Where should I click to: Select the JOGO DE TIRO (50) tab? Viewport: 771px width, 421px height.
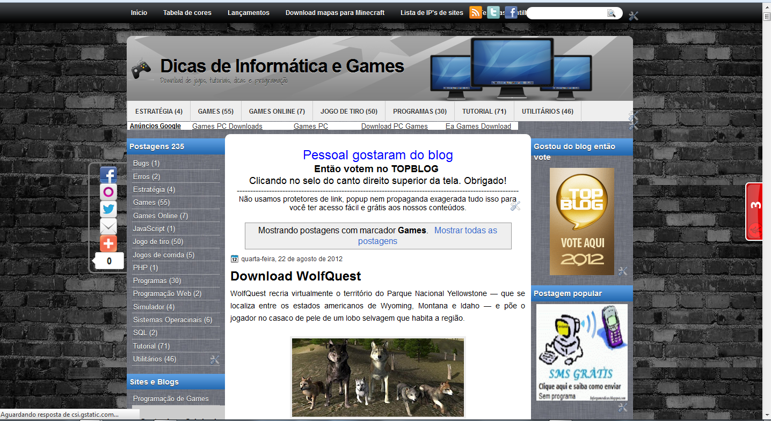click(x=349, y=112)
